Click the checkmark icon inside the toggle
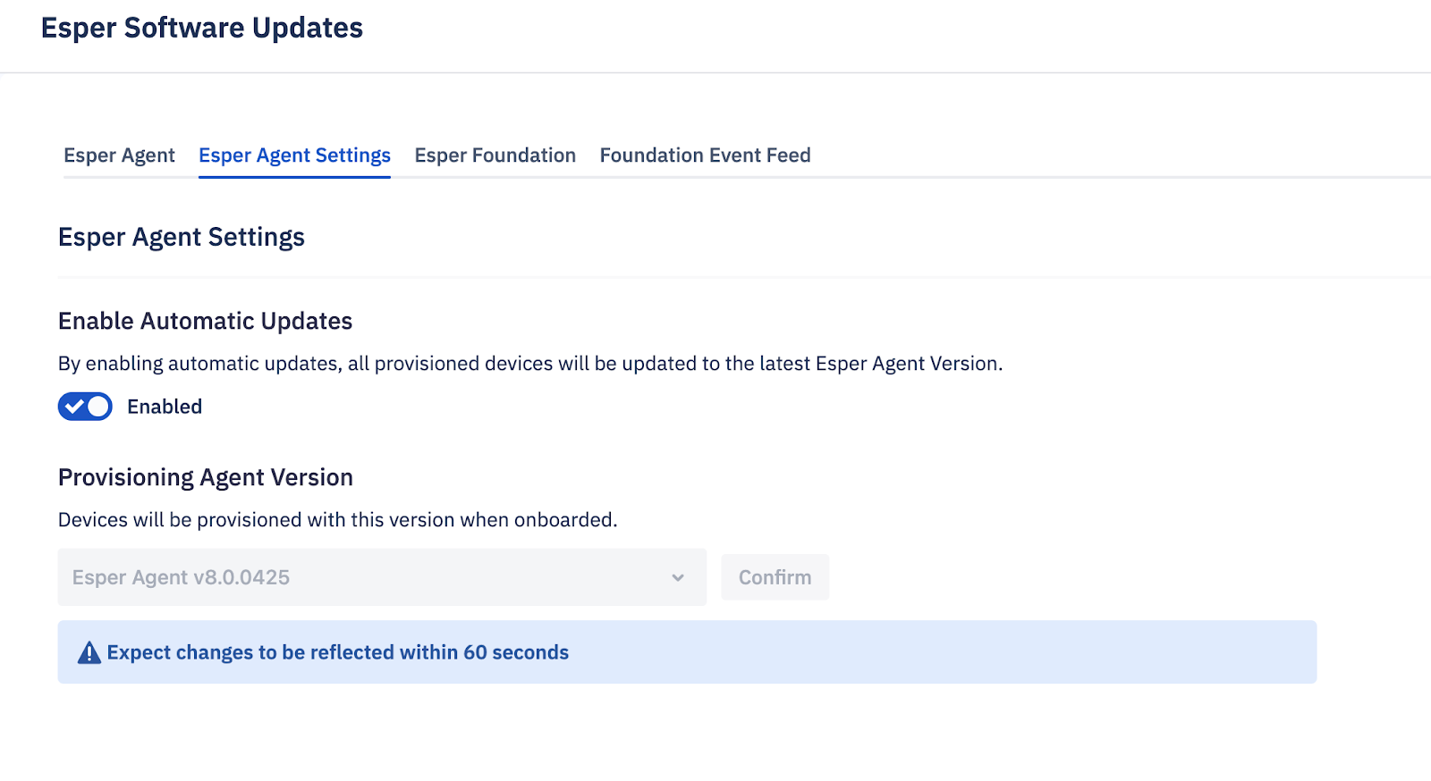 (74, 407)
